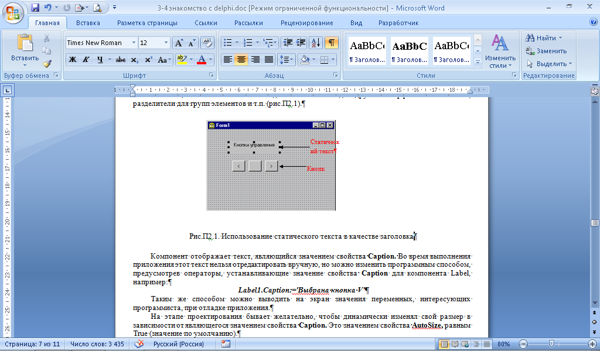
Task: Click the language "Русский (Россия)" indicator
Action: (x=179, y=344)
